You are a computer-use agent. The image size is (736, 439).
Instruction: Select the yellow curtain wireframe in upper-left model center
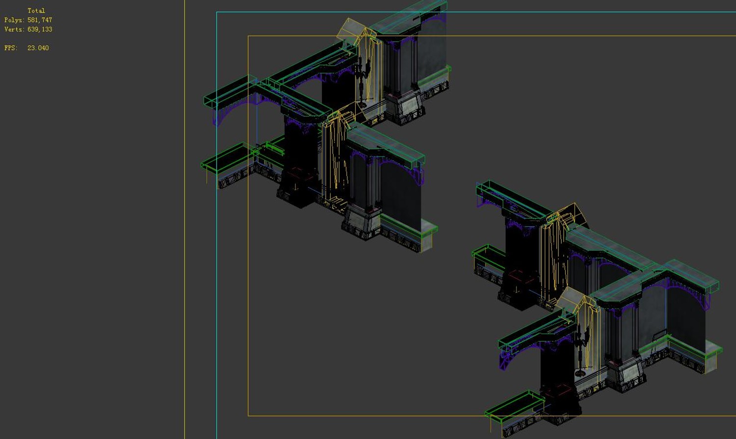336,156
